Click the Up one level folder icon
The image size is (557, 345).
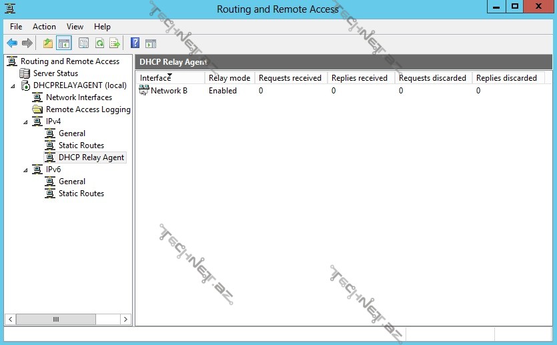47,43
